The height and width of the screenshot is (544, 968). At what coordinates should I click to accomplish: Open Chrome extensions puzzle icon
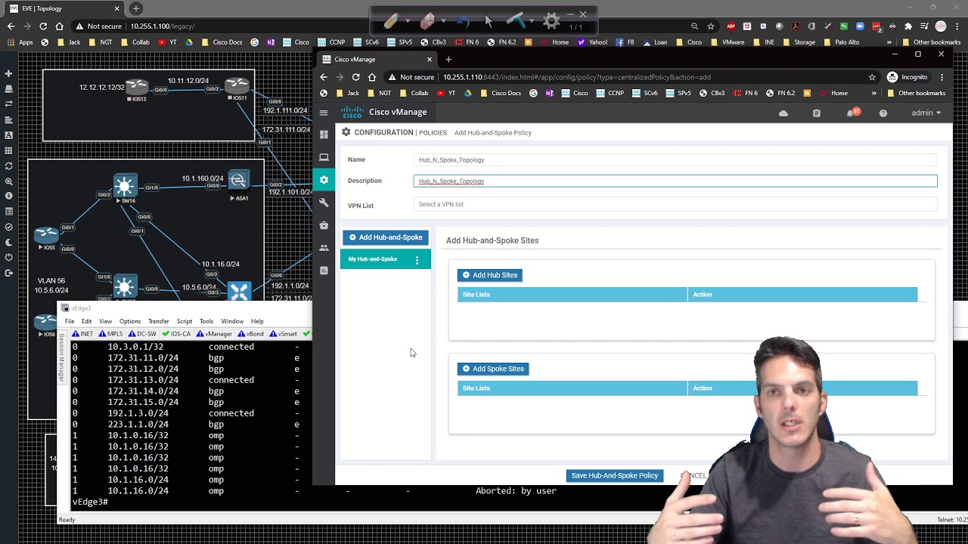tap(908, 26)
